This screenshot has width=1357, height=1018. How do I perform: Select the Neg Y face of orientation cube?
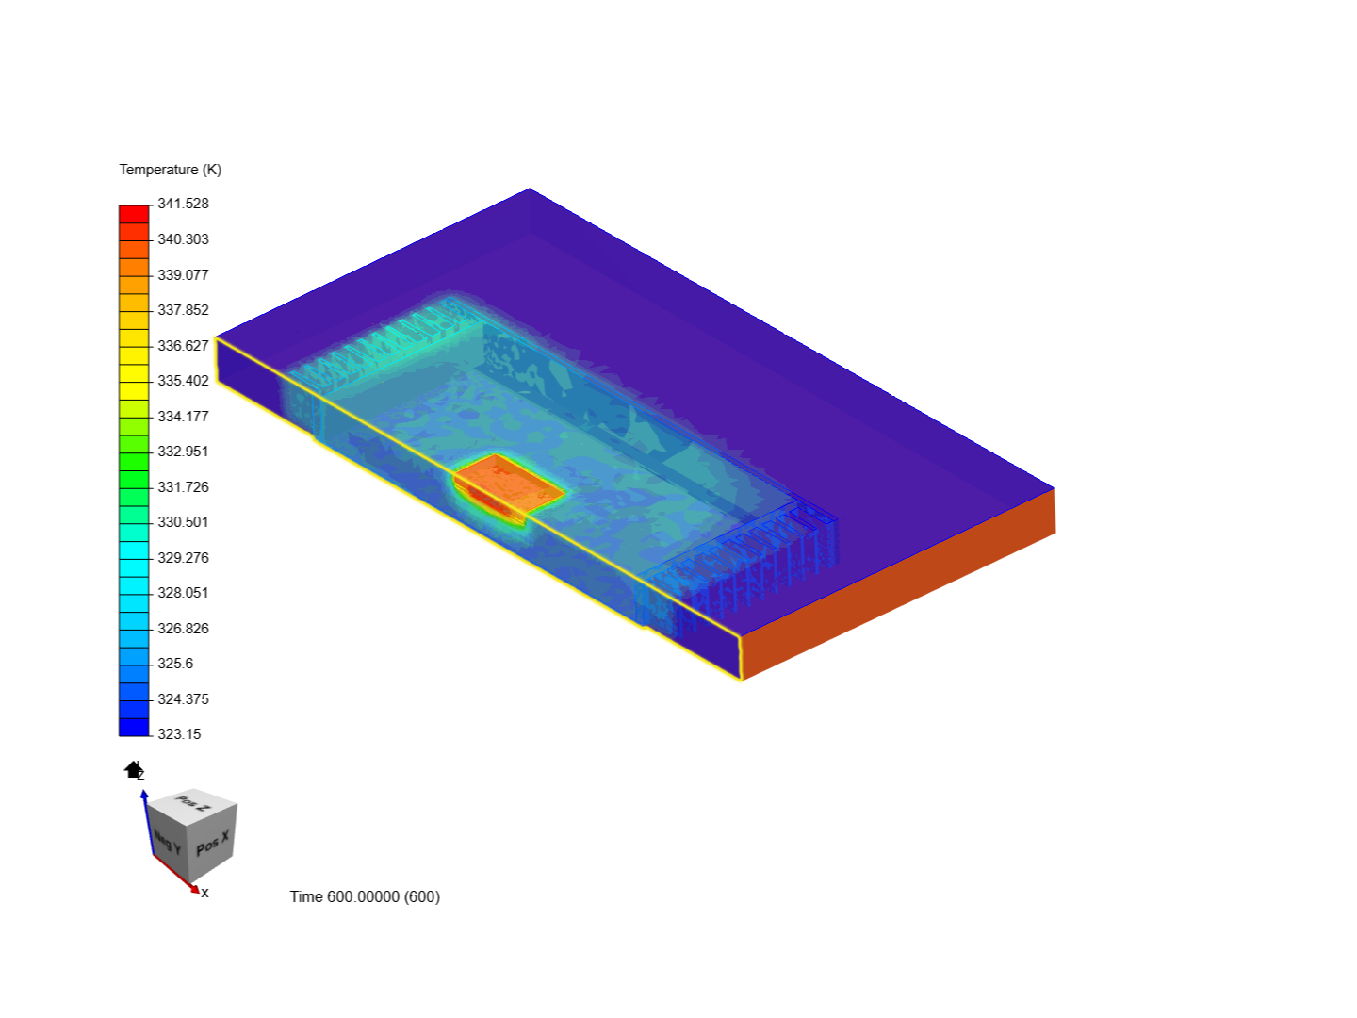tap(166, 841)
